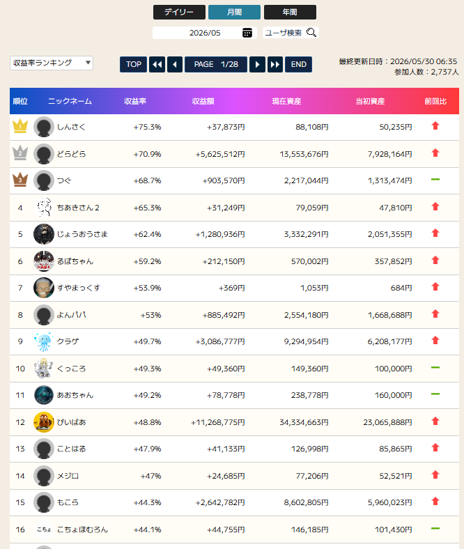Image resolution: width=464 pixels, height=549 pixels.
Task: Click the 2026/05 date field
Action: click(205, 33)
